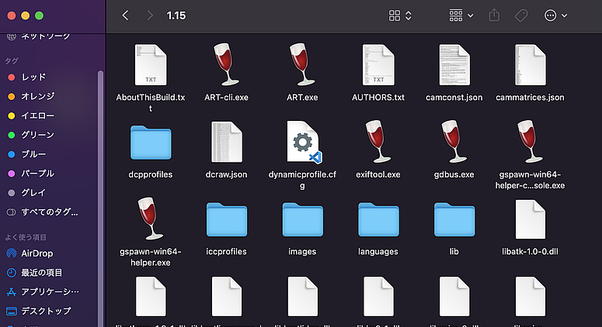
Task: Click the ART-cli.exe file name
Action: pos(226,98)
